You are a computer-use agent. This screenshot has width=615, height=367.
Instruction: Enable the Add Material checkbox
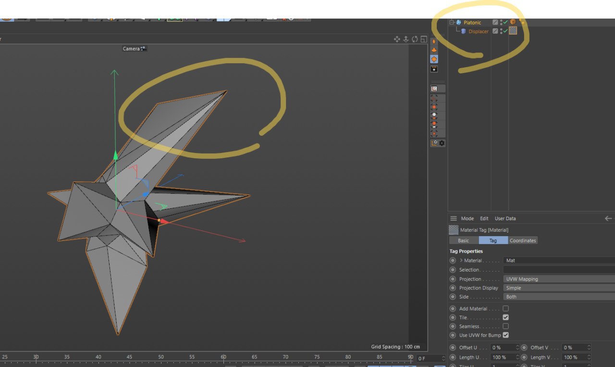pos(505,308)
